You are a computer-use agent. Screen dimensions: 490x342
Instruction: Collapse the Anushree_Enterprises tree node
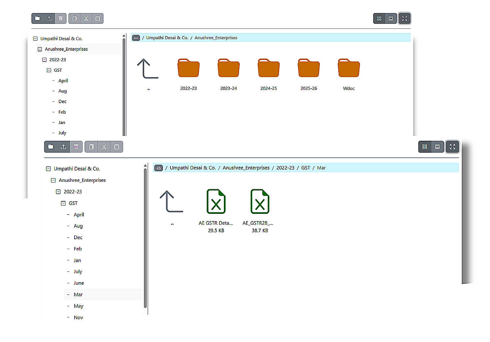53,180
